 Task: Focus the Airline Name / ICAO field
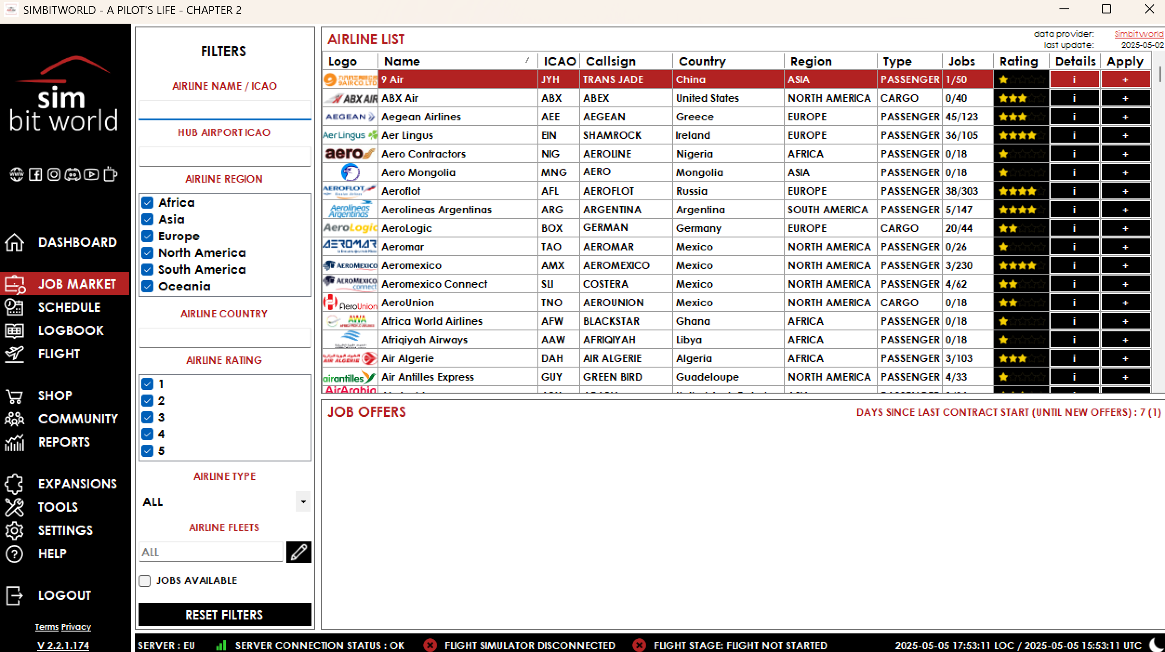click(x=225, y=110)
